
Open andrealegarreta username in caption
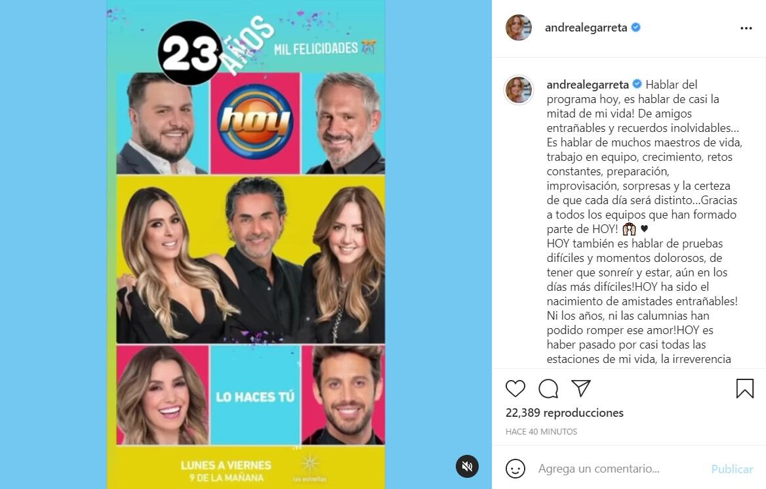[587, 85]
